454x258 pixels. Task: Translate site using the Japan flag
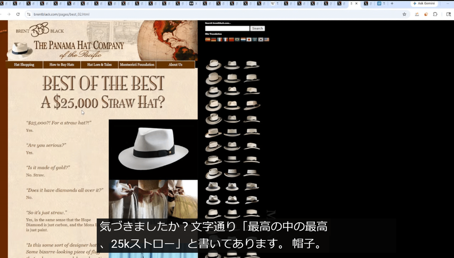[249, 39]
